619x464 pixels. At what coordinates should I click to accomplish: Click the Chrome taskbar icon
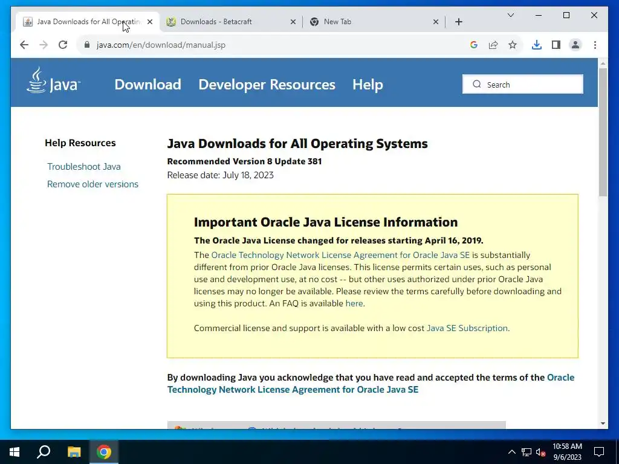point(104,452)
